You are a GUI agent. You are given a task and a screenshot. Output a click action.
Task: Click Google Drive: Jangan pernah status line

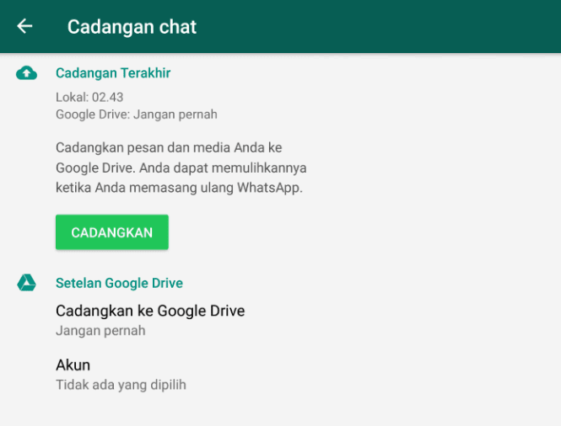pos(137,114)
